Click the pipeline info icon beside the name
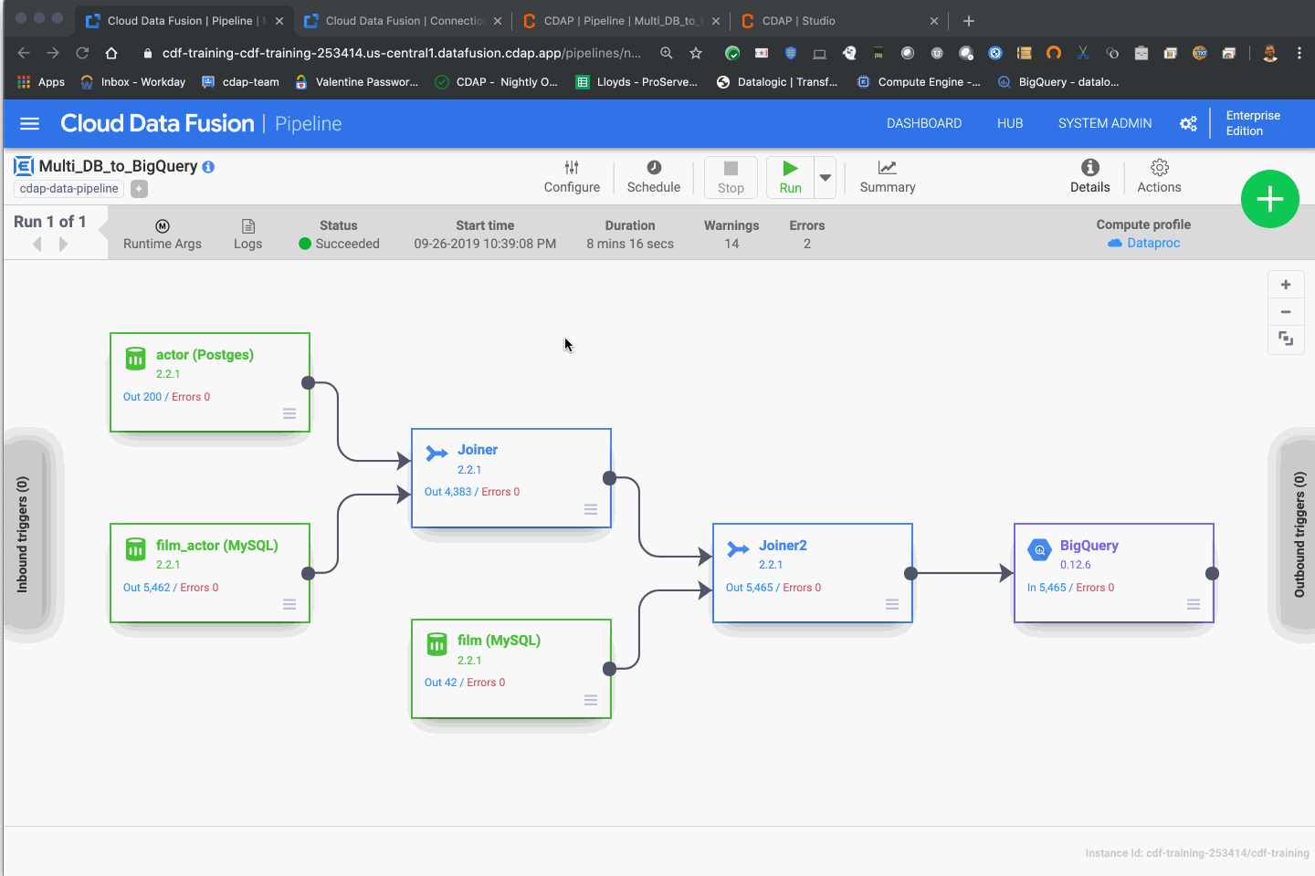The image size is (1315, 876). point(208,167)
